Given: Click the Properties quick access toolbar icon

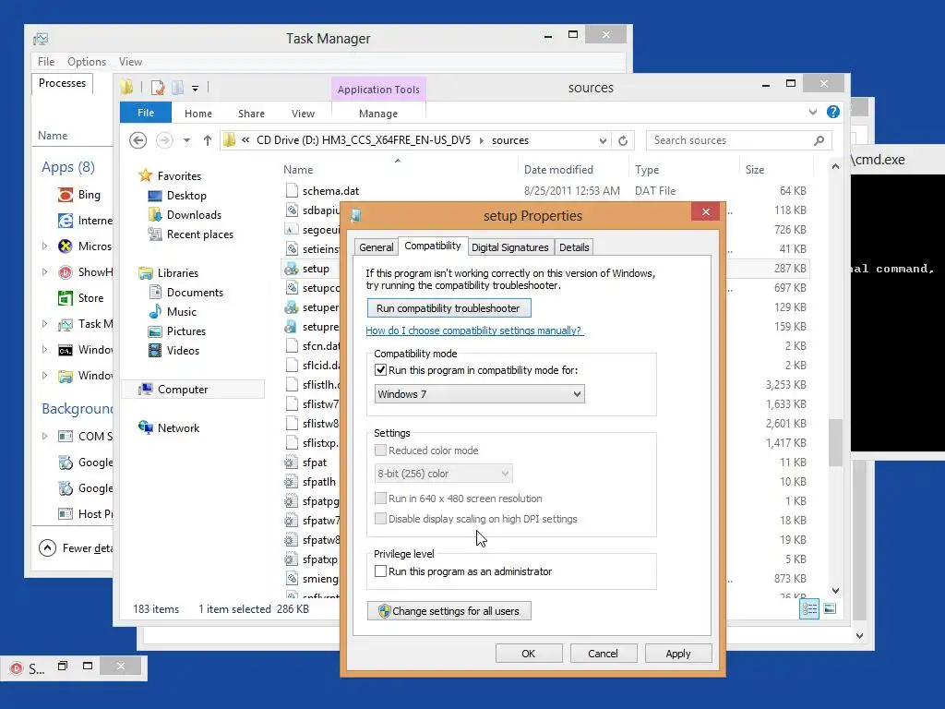Looking at the screenshot, I should 158,88.
